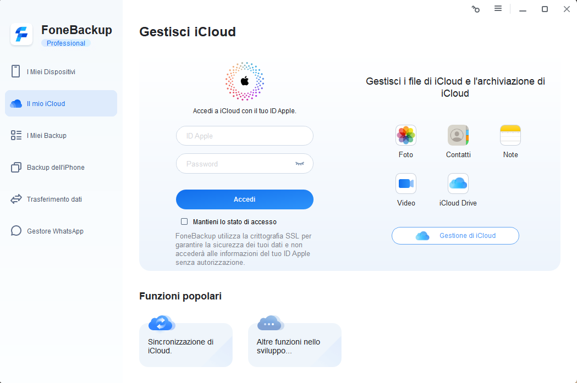Click the cloud with dots icon
The width and height of the screenshot is (577, 383).
point(271,323)
